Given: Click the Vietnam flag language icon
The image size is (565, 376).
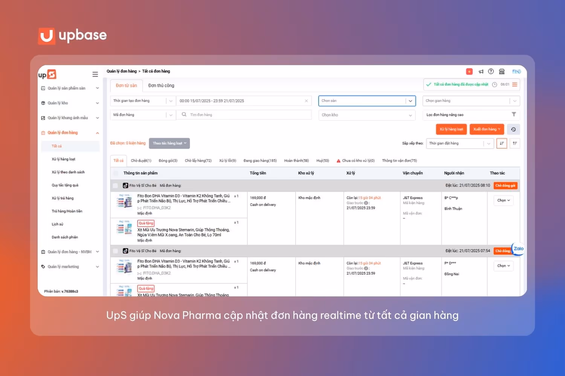Looking at the screenshot, I should [x=469, y=71].
